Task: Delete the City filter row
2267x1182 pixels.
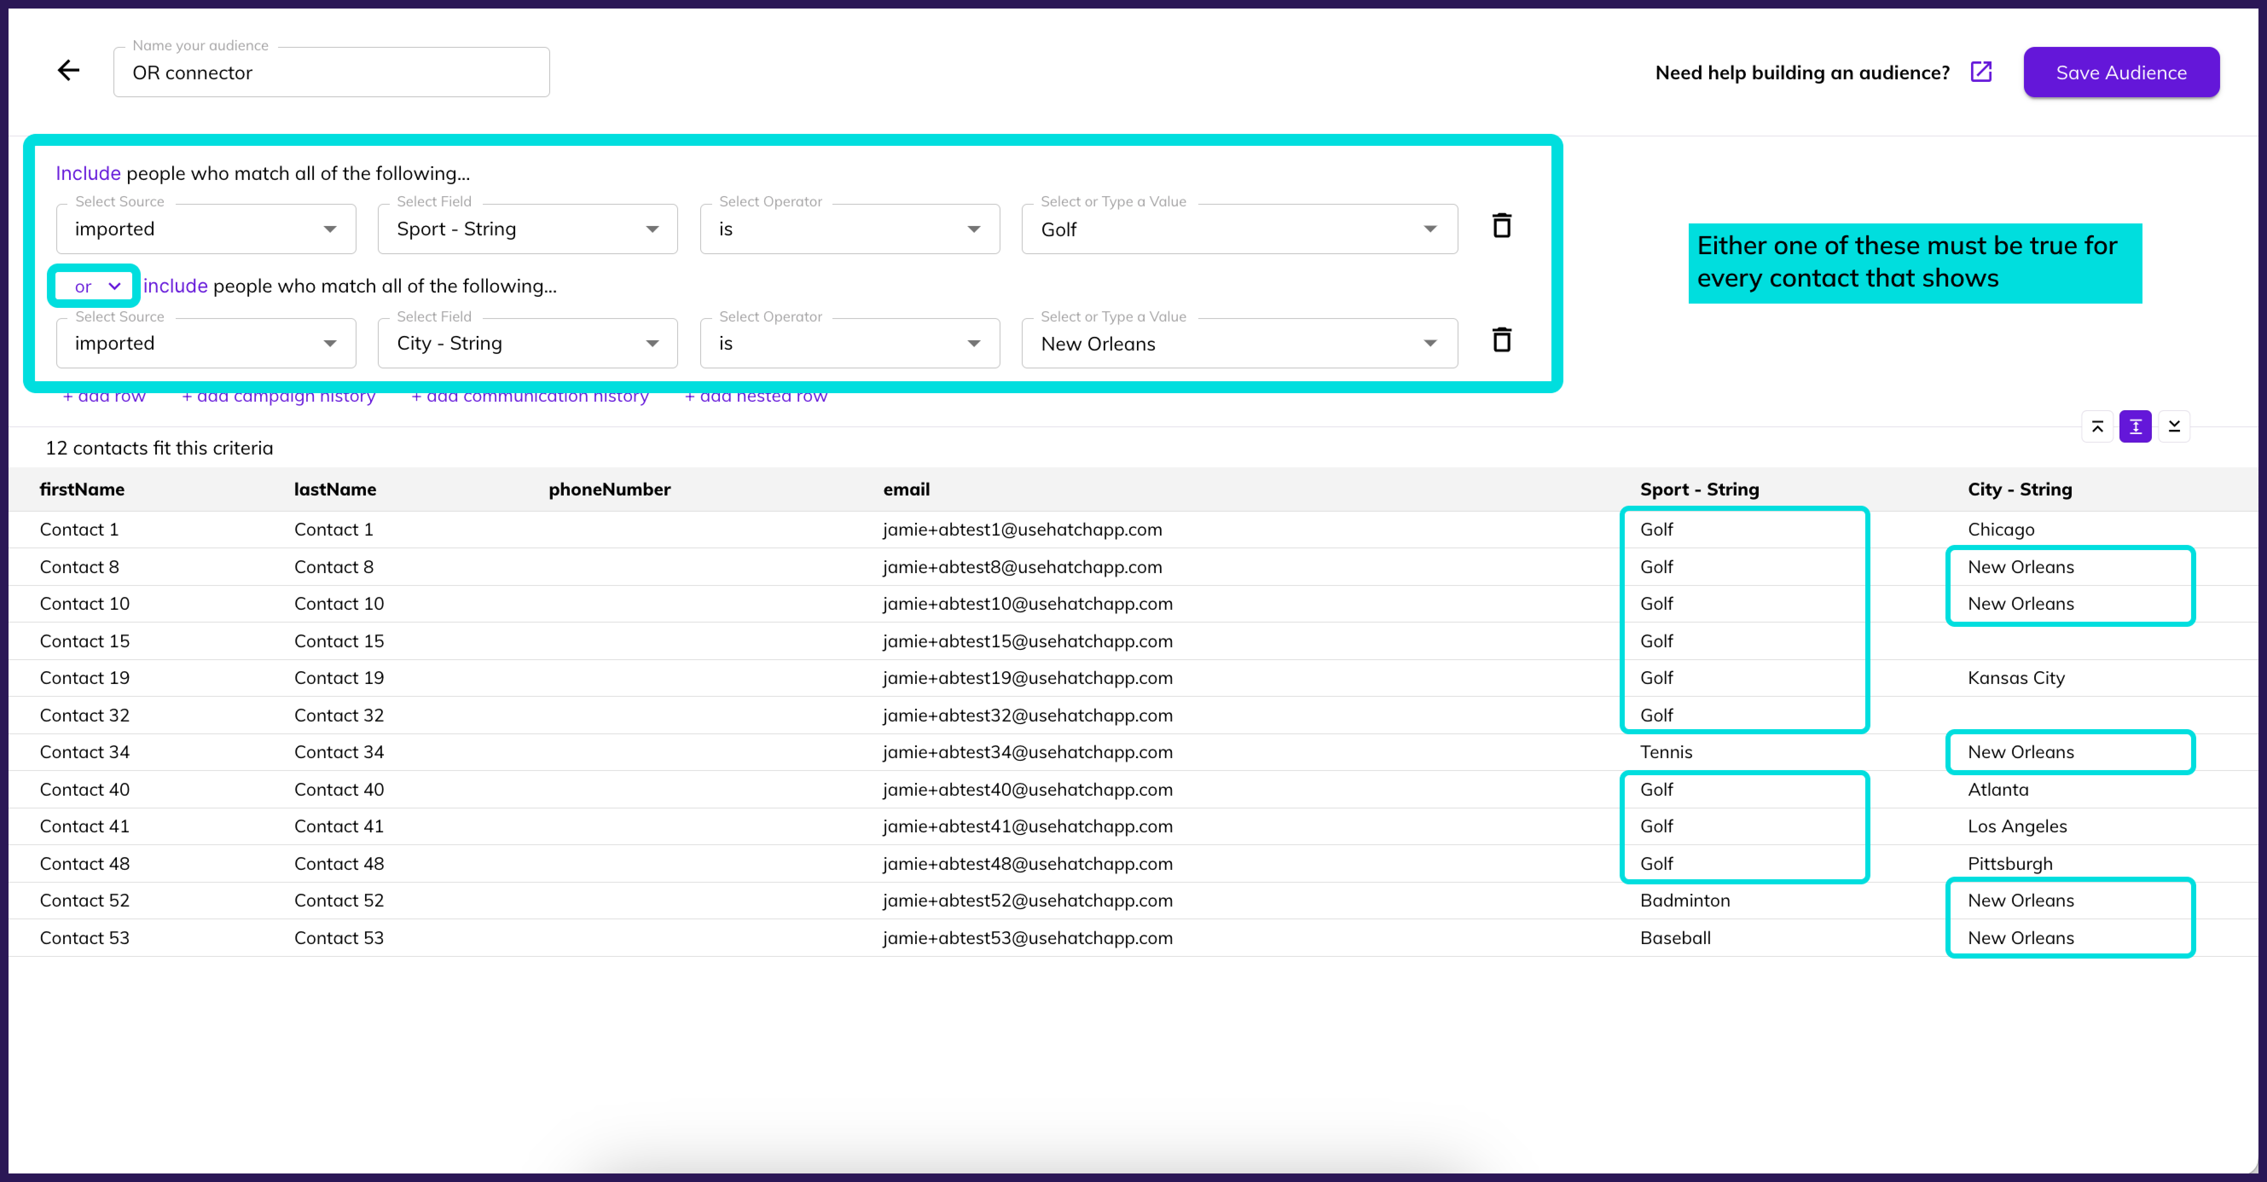Action: 1502,341
